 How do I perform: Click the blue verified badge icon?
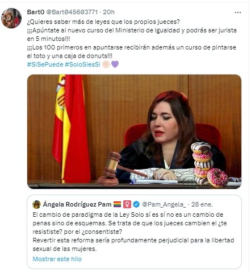pyautogui.click(x=136, y=204)
